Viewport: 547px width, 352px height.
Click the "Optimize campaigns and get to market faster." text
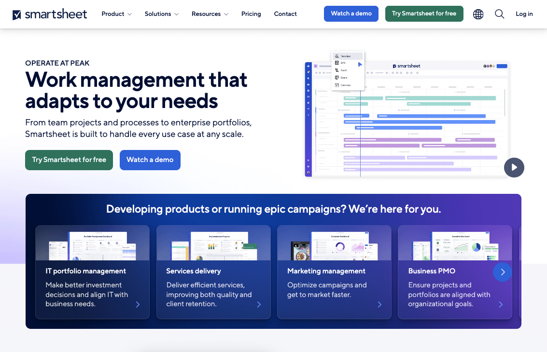[x=327, y=290]
